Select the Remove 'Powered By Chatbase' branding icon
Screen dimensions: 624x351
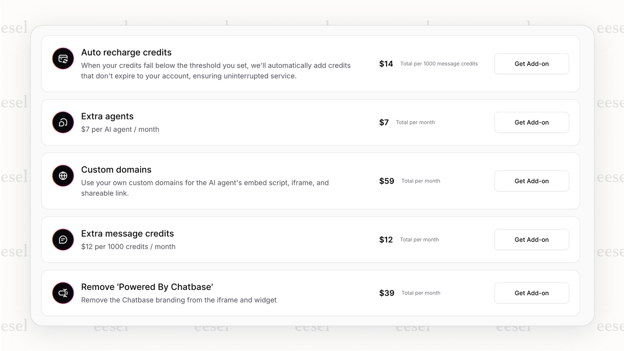(63, 293)
